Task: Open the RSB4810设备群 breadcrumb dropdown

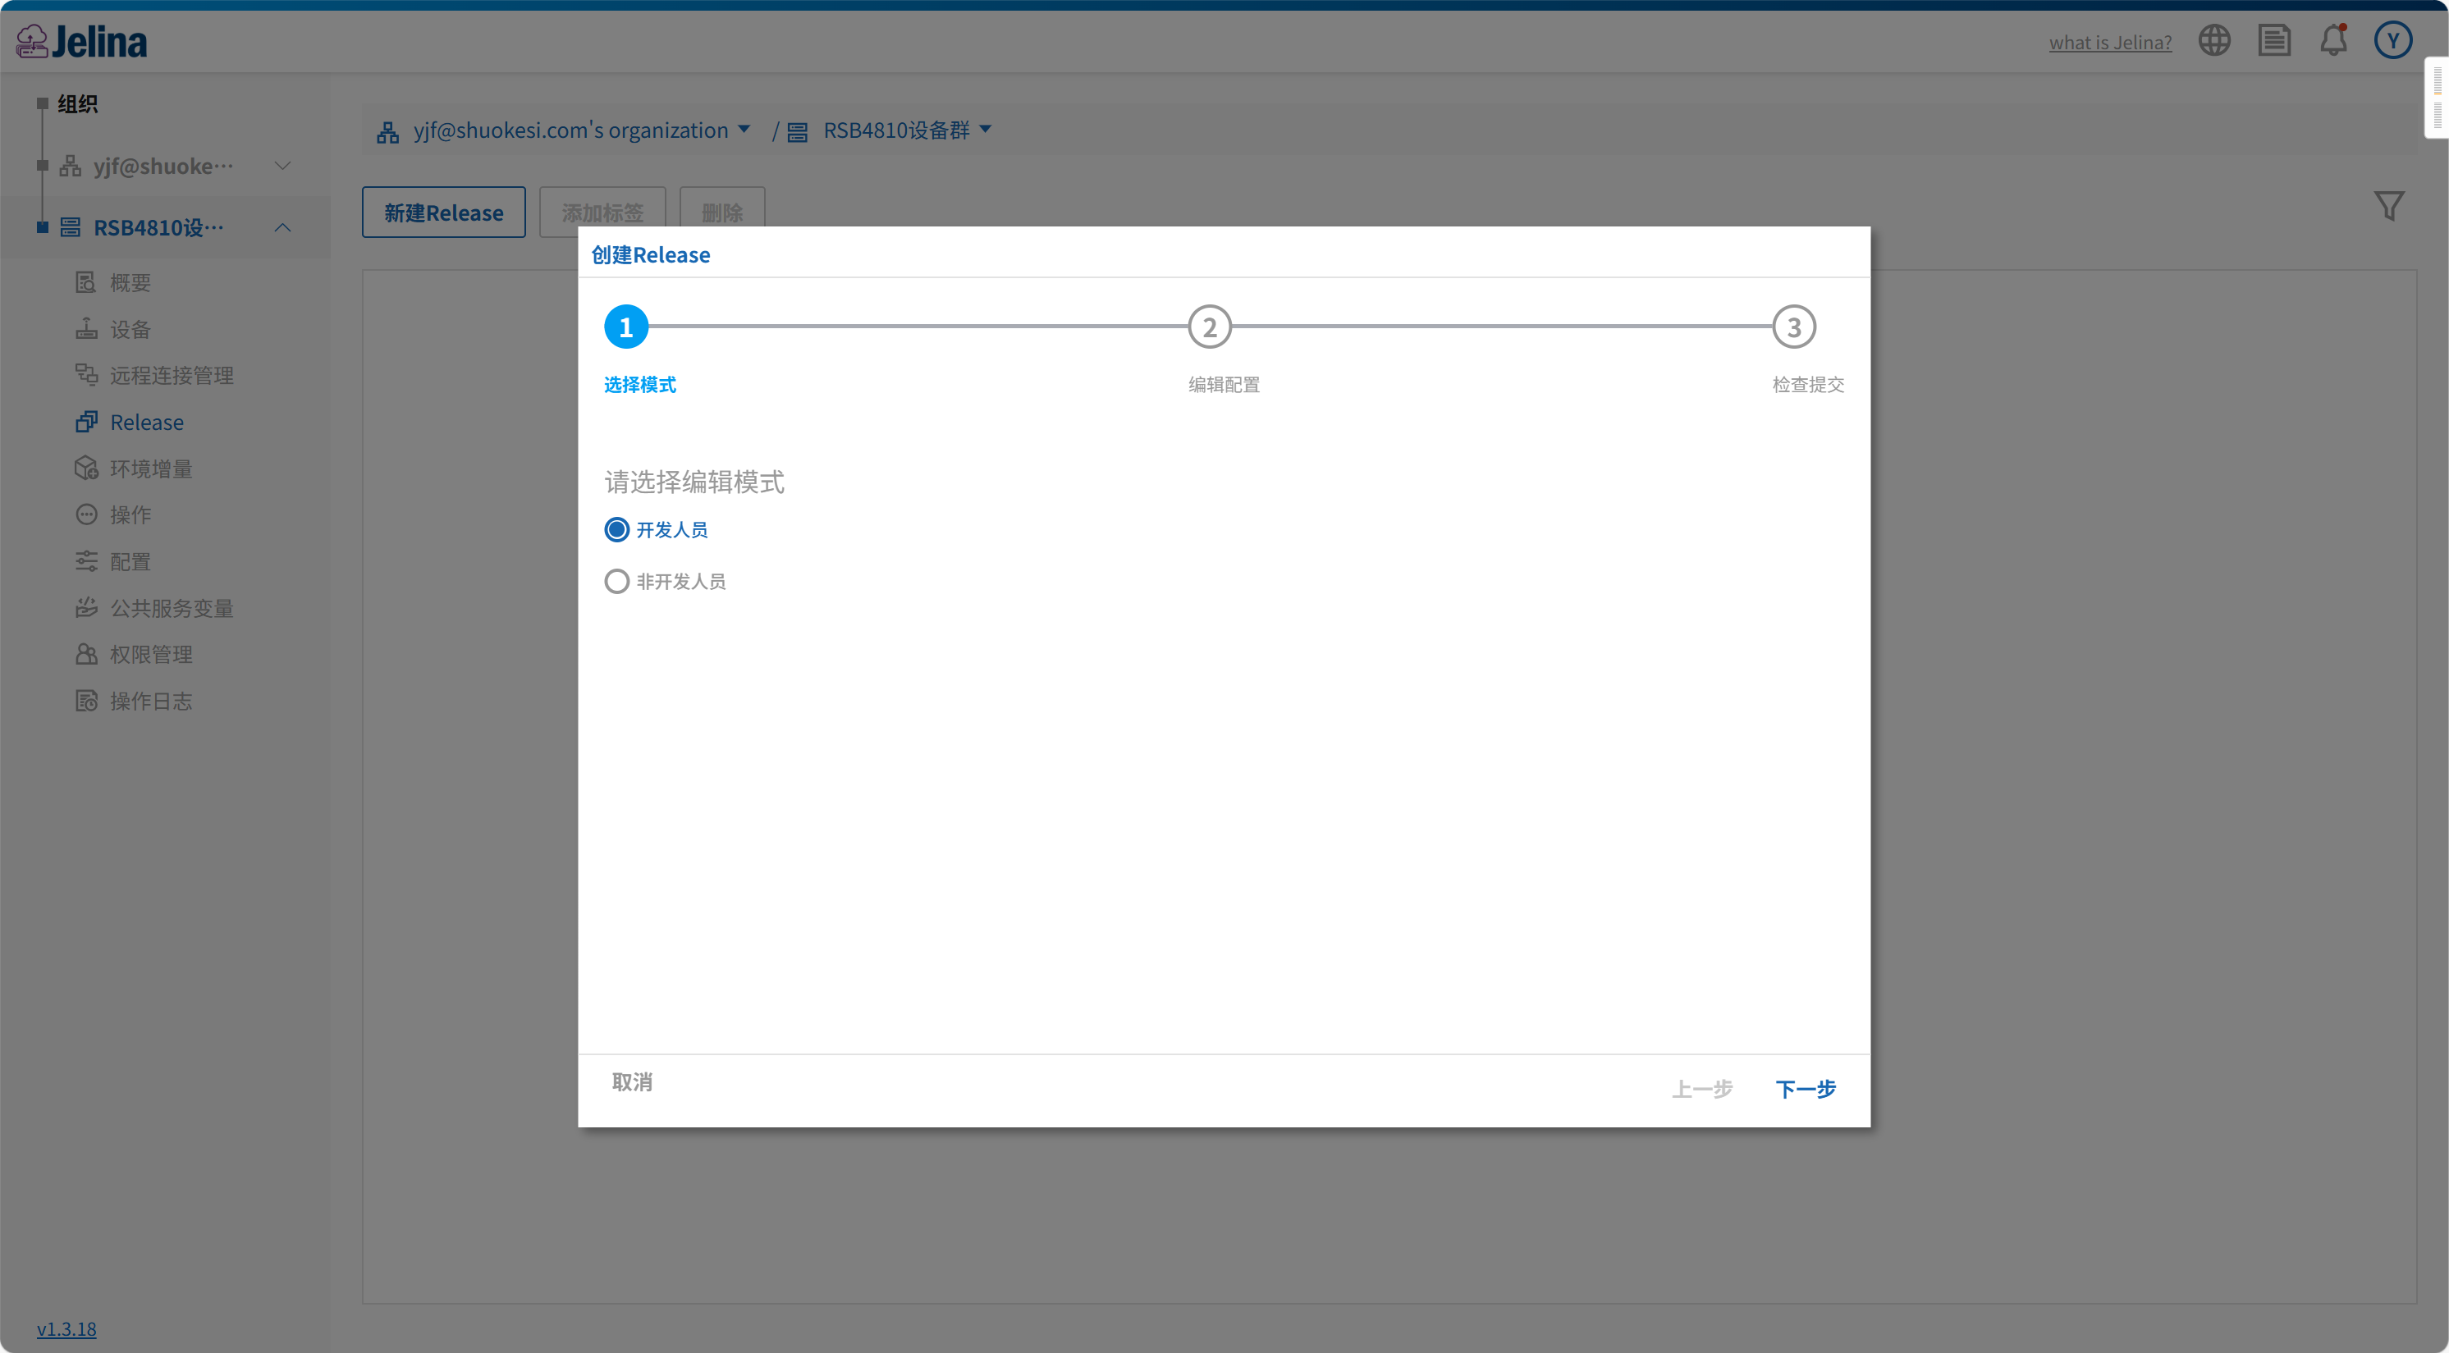Action: coord(985,130)
